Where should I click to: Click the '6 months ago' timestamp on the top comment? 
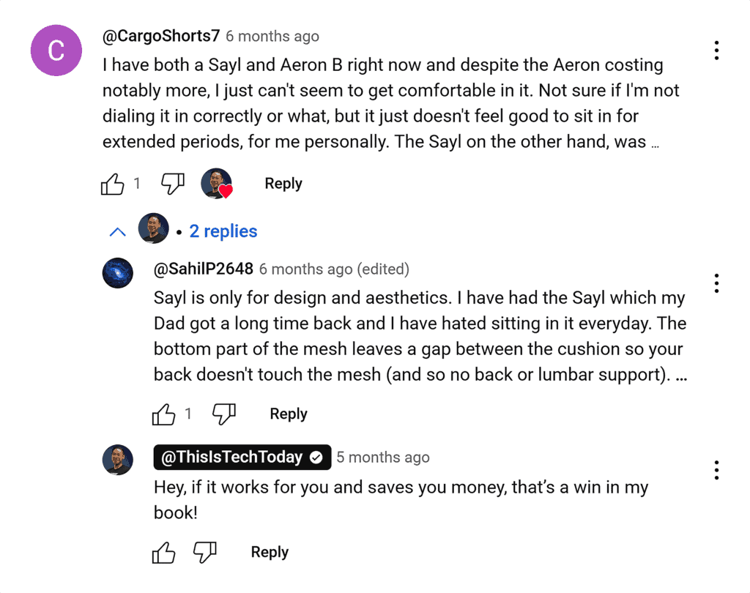click(x=272, y=36)
